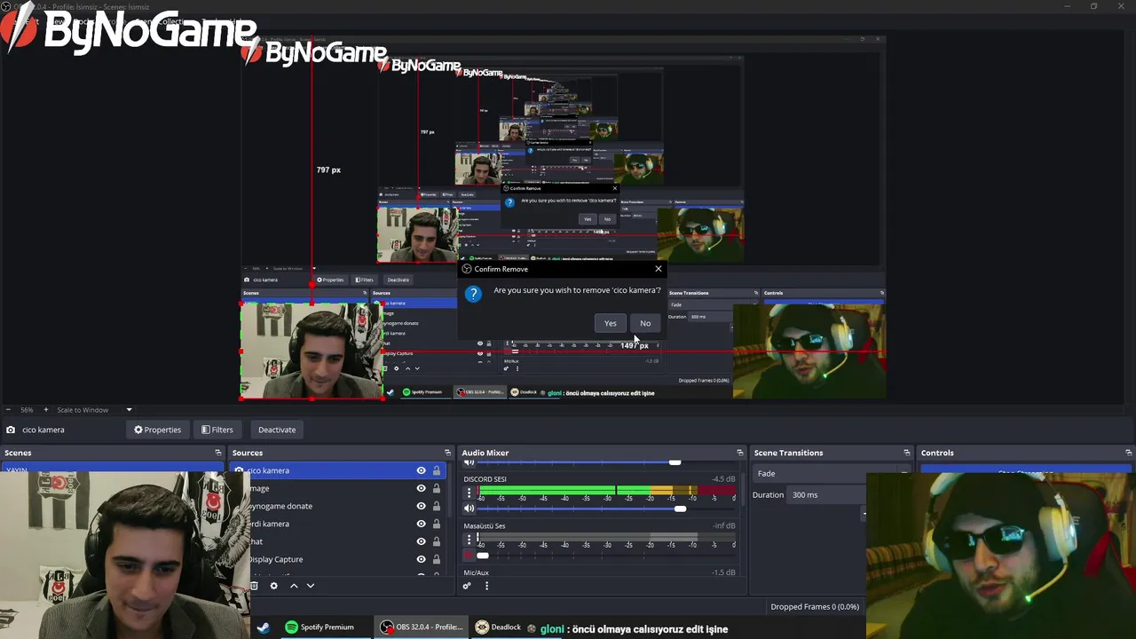
Task: Click the Deactivate button
Action: pos(277,430)
